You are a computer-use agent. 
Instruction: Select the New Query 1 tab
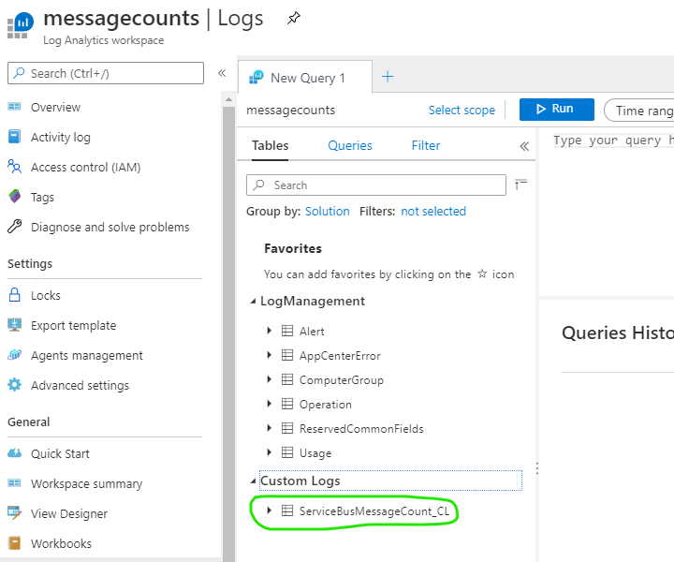[x=305, y=78]
